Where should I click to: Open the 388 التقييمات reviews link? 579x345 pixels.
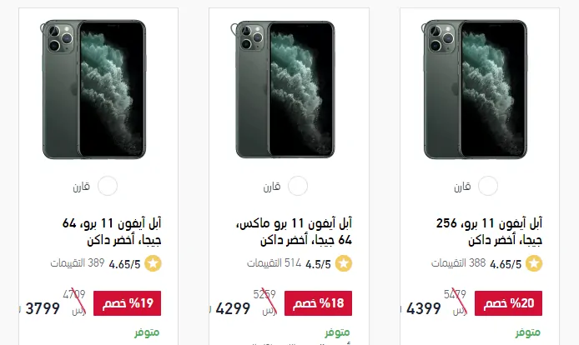(458, 263)
